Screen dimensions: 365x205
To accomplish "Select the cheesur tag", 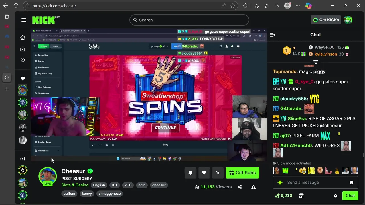I will pos(159,185).
